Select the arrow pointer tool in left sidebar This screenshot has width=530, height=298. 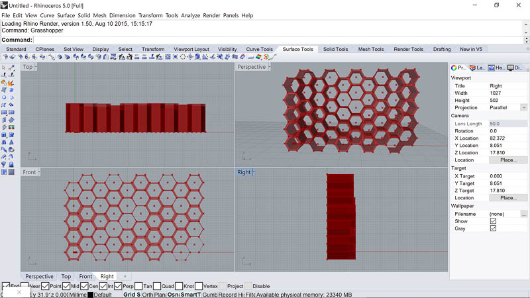(4, 68)
